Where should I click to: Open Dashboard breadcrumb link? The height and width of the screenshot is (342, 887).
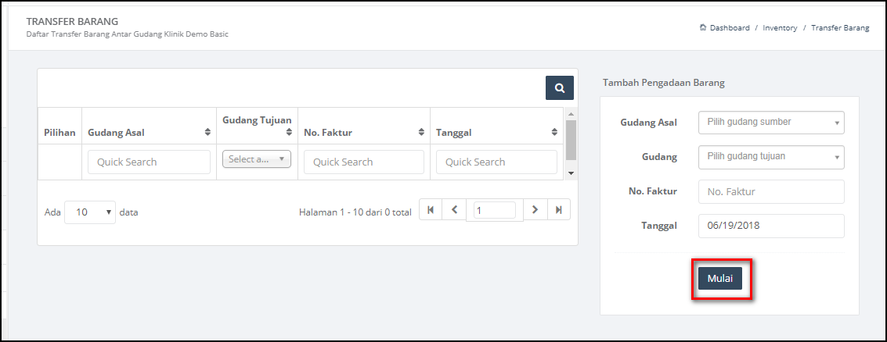[x=730, y=27]
